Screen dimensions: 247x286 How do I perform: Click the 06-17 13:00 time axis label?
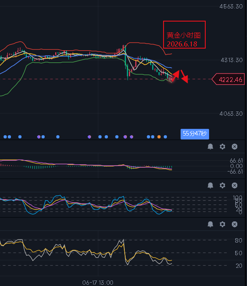point(98,283)
